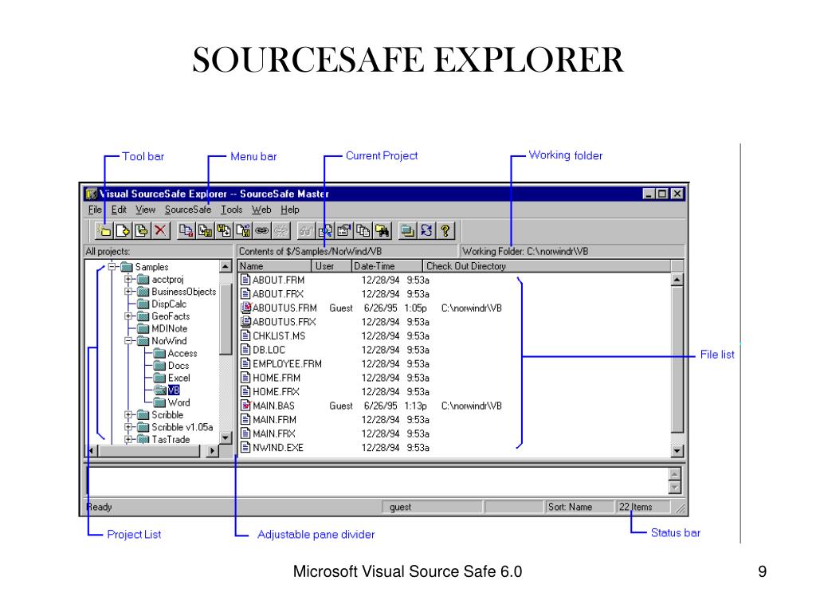816x612 pixels.
Task: Click the red X Delete toolbar icon
Action: (160, 230)
